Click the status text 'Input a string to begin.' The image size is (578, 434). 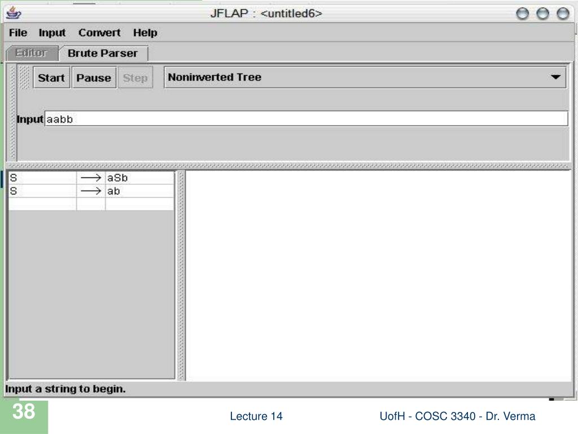(x=65, y=389)
